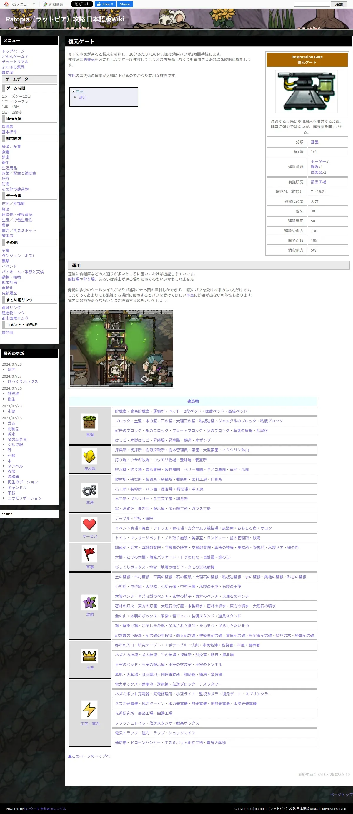This screenshot has width=353, height=814.
Task: Collapse the 目次 table of contents
Action: pos(73,92)
